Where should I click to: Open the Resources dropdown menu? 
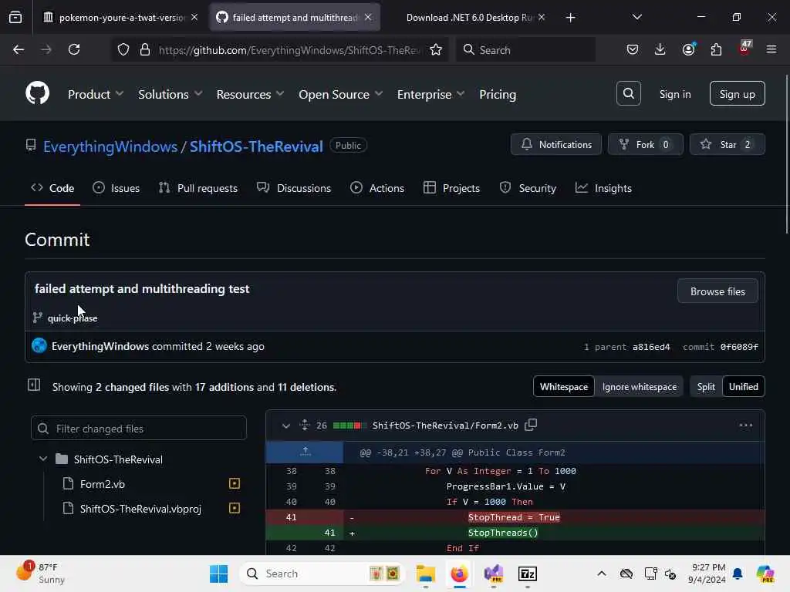251,94
